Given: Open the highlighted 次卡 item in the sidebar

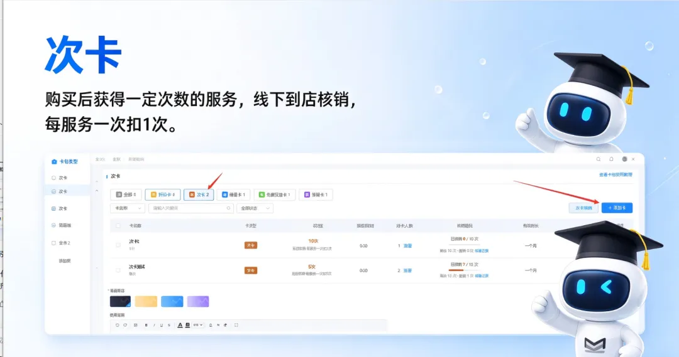Looking at the screenshot, I should click(x=67, y=191).
